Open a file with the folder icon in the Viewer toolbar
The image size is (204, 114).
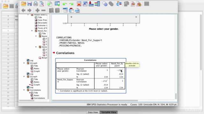click(24, 4)
